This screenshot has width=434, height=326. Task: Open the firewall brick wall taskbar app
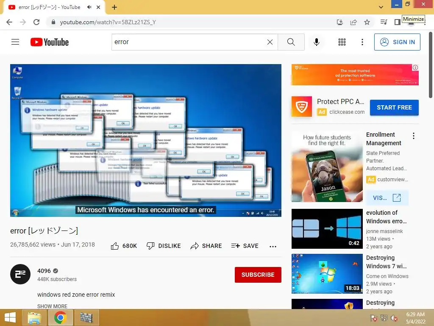click(x=86, y=318)
